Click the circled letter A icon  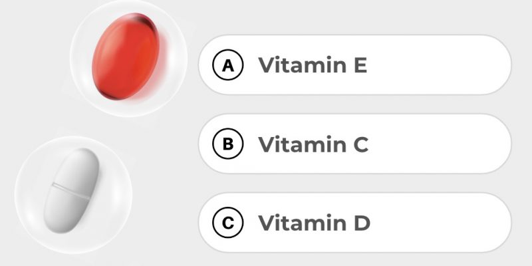228,65
